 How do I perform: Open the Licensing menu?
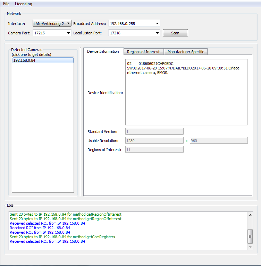pos(23,4)
